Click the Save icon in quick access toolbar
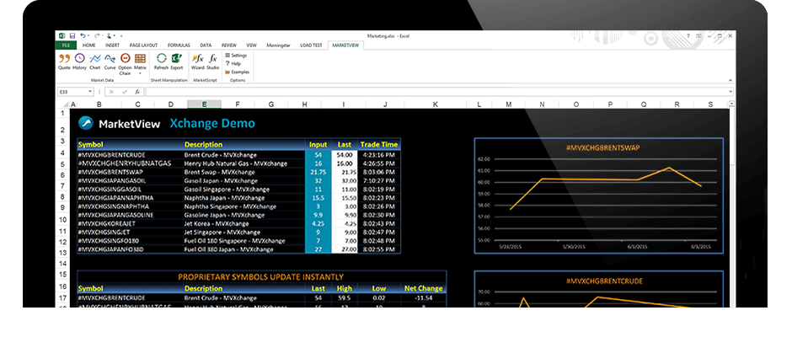The width and height of the screenshot is (792, 337). point(72,36)
